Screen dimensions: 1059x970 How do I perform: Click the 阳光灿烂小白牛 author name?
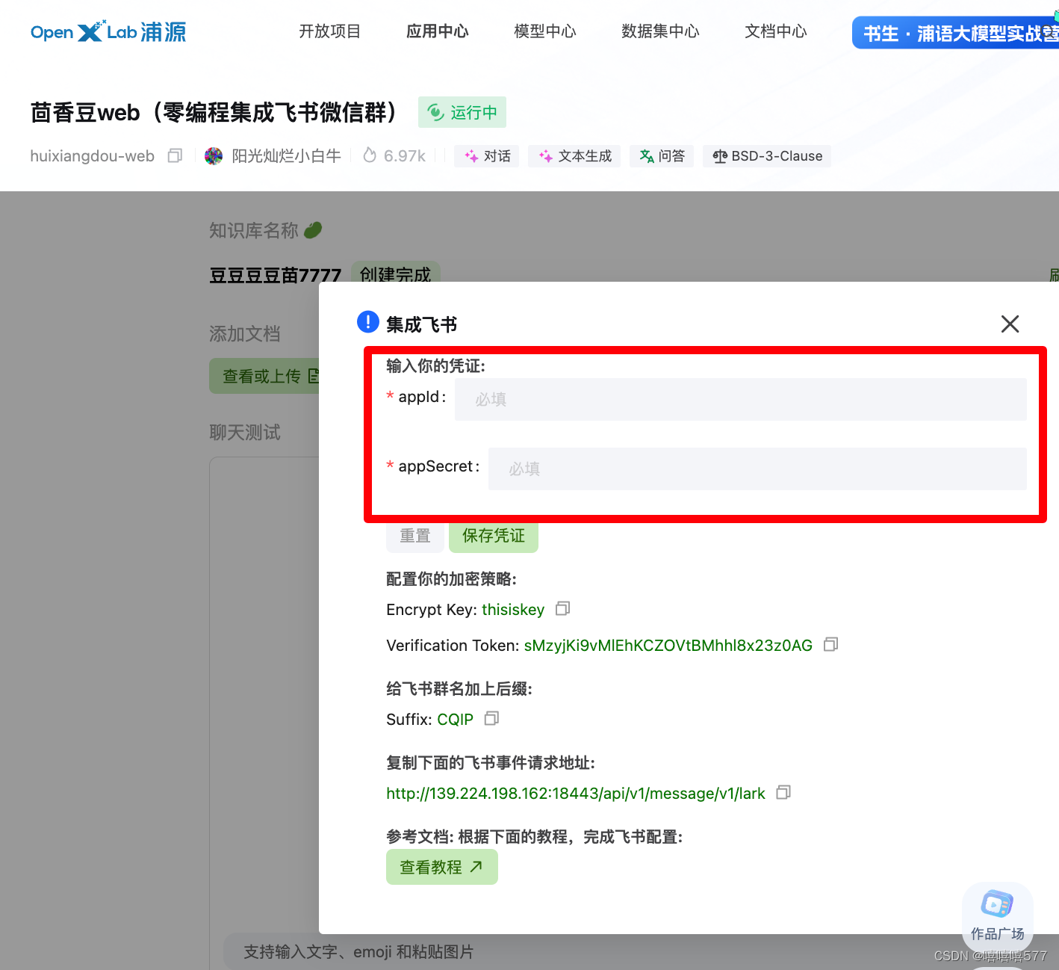[286, 155]
